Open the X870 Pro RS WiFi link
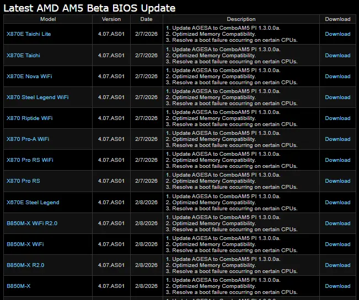This screenshot has height=300, width=359. pos(30,160)
